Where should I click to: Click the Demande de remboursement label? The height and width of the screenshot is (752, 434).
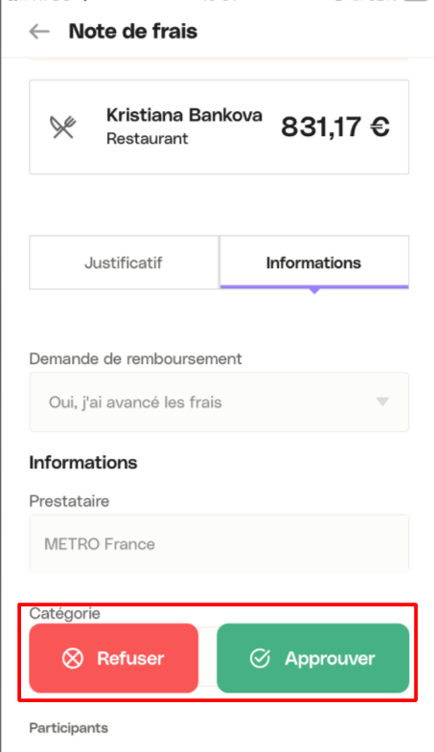[136, 358]
